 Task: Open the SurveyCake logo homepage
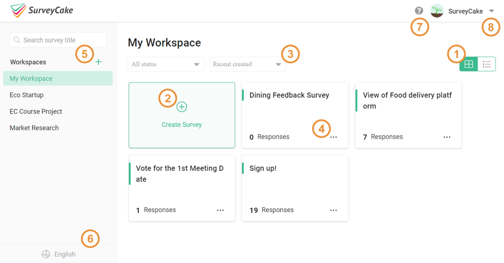tap(41, 11)
